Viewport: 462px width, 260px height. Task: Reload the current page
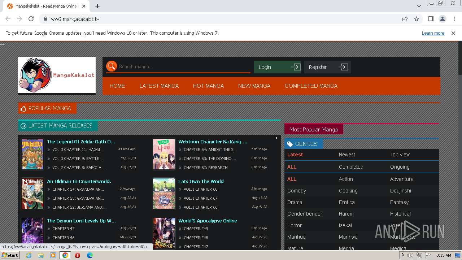click(x=31, y=19)
